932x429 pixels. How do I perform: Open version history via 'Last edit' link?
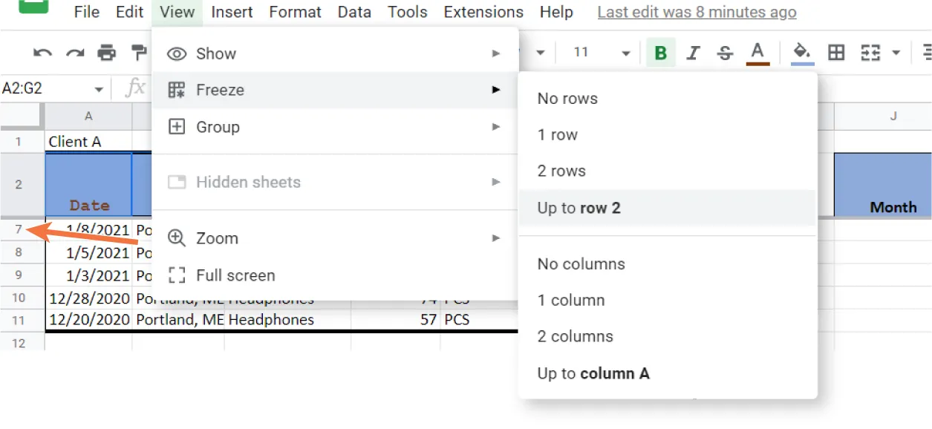696,12
